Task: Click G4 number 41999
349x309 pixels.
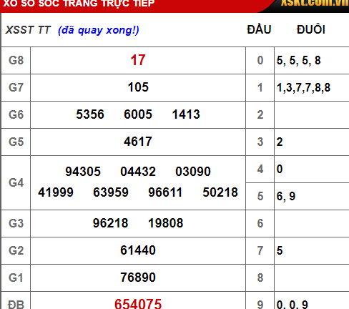Action: click(x=56, y=192)
